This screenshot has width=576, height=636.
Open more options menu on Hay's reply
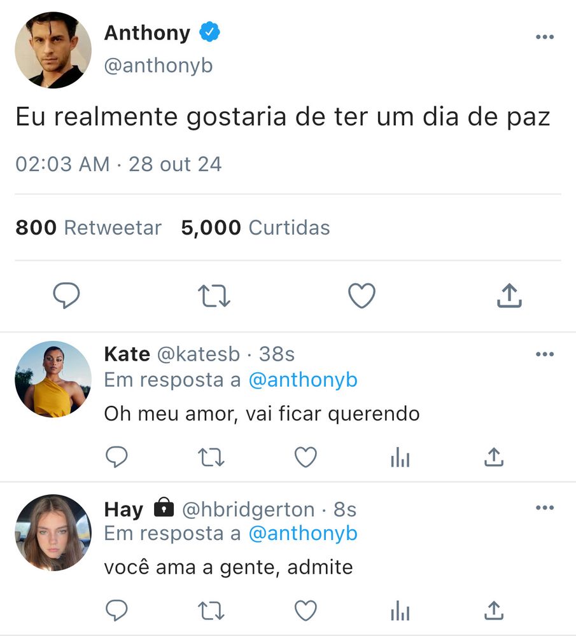[545, 508]
